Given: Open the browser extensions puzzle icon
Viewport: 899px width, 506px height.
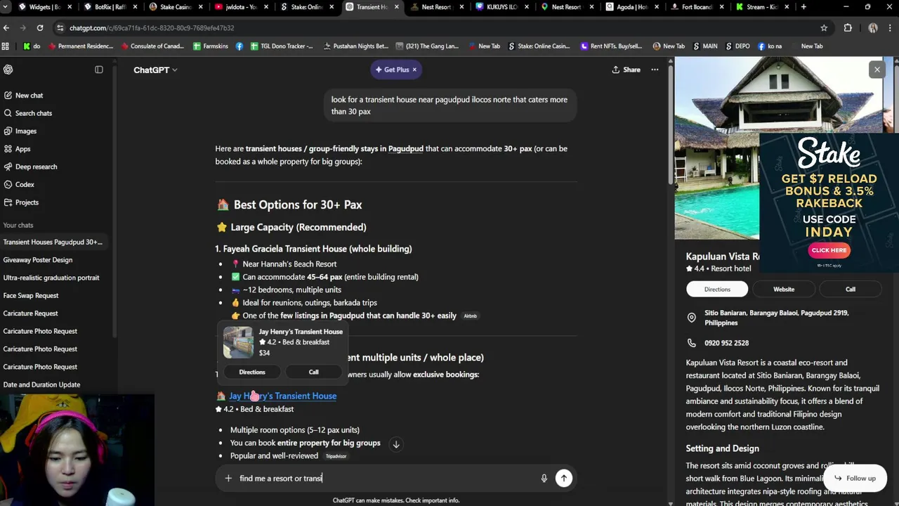Looking at the screenshot, I should 848,28.
